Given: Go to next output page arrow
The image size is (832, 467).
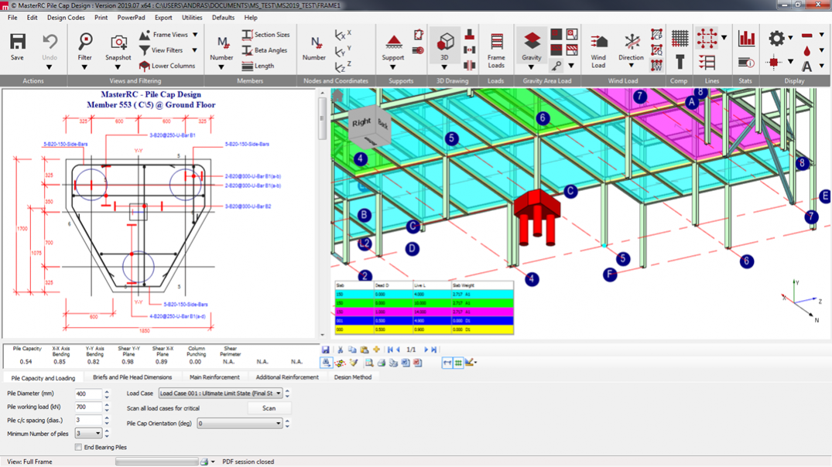Looking at the screenshot, I should pyautogui.click(x=426, y=349).
